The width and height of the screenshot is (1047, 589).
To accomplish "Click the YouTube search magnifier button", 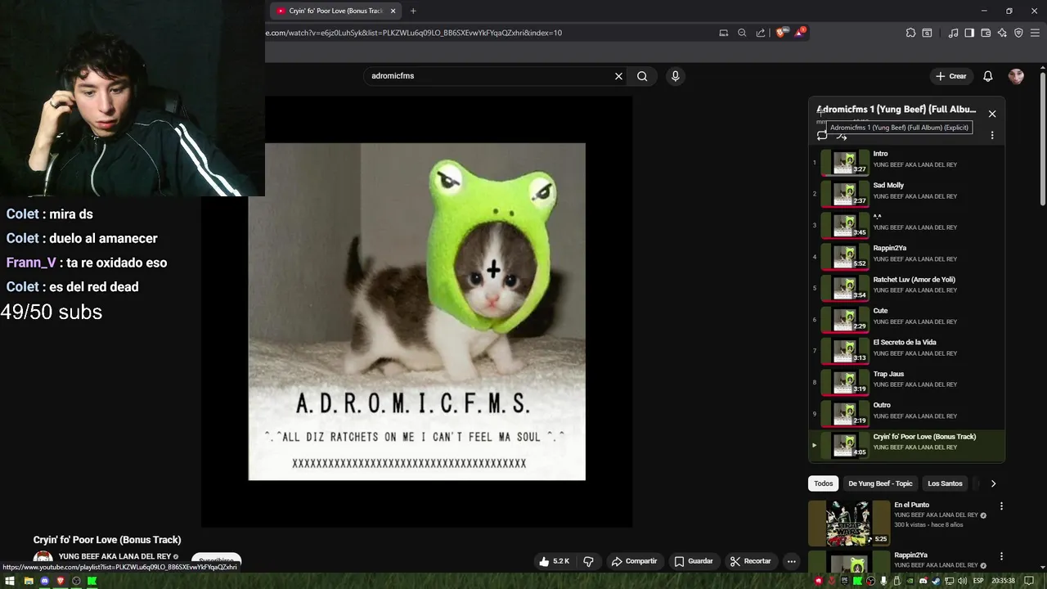I will (x=642, y=76).
